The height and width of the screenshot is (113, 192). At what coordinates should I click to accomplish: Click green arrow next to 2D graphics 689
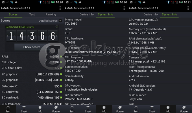[x=61, y=74]
